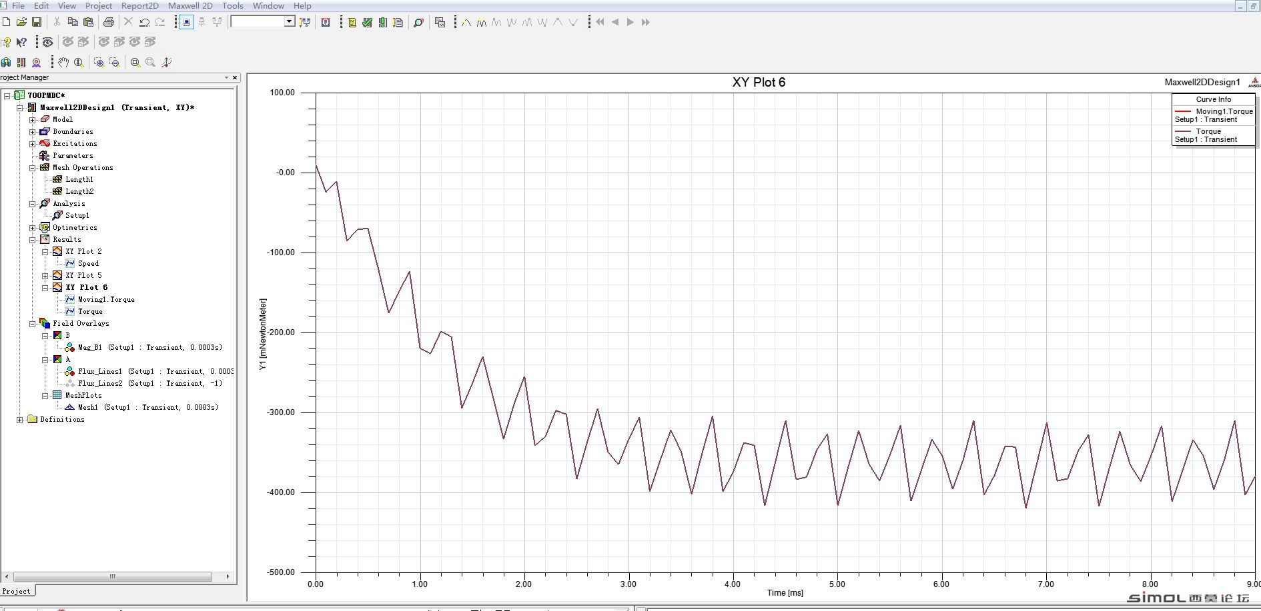This screenshot has width=1261, height=611.
Task: Click the Print icon
Action: pyautogui.click(x=109, y=22)
